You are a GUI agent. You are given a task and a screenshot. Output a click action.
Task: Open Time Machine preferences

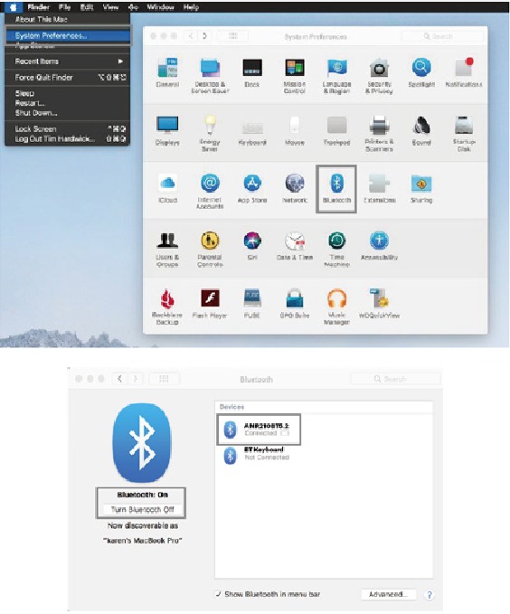337,250
